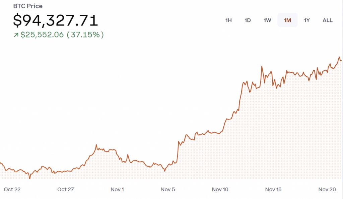Click the Nov 10 axis label

pos(220,190)
